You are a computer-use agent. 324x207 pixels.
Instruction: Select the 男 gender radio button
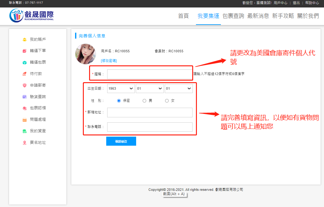click(x=144, y=101)
